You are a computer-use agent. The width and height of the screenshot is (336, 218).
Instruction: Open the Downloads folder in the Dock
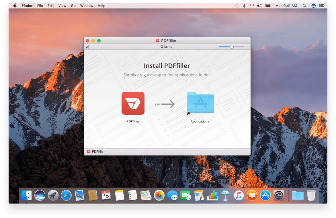tap(298, 195)
